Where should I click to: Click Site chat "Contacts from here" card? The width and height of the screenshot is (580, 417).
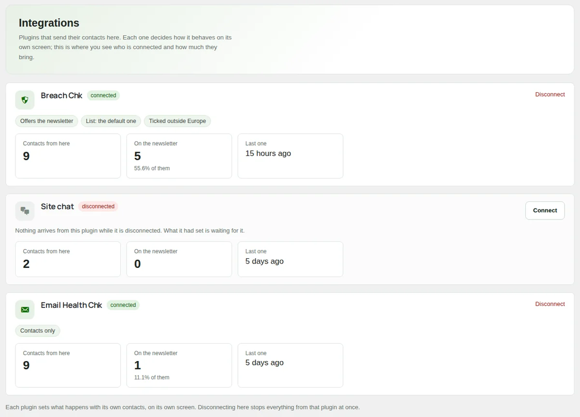click(68, 259)
